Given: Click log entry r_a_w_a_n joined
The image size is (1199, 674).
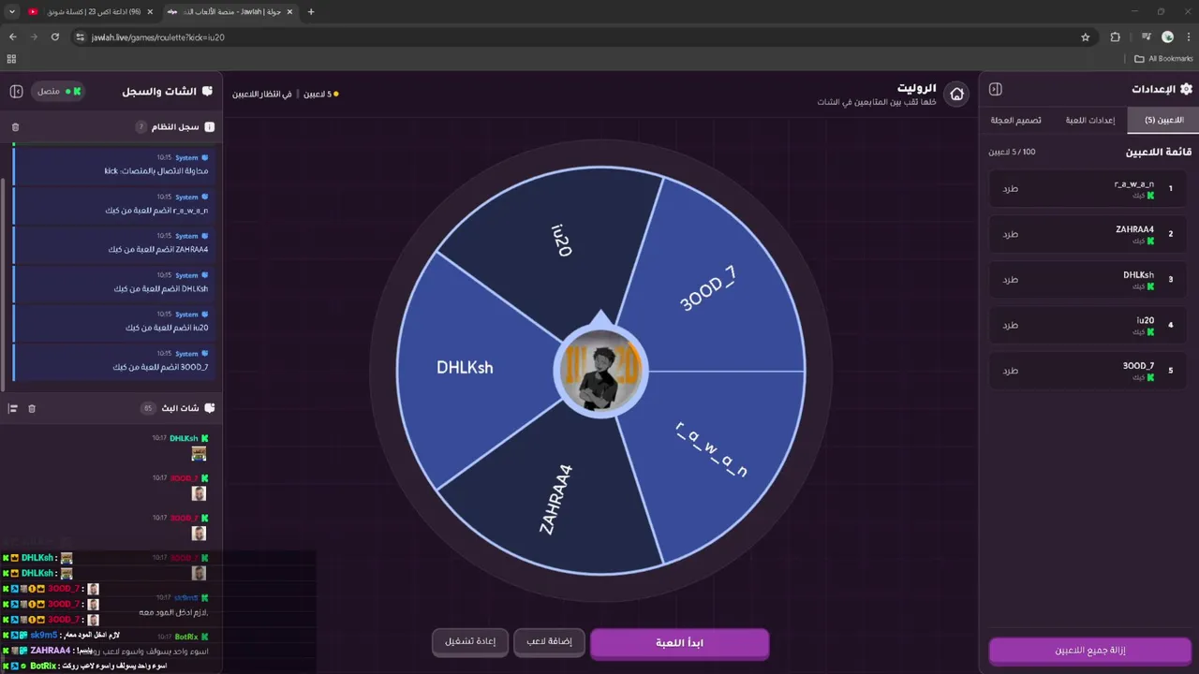Looking at the screenshot, I should click(x=115, y=204).
